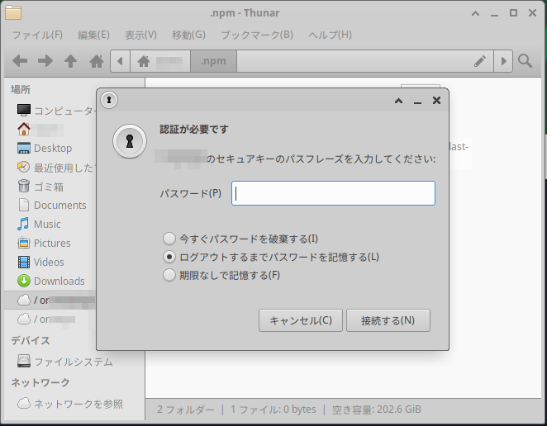Roll up dialog with title bar arrow
Image resolution: width=547 pixels, height=426 pixels.
398,101
